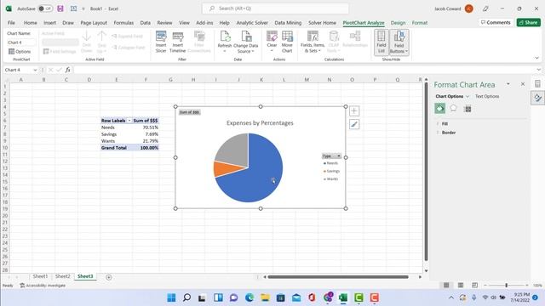Click cell with value 70.51%

[146, 127]
